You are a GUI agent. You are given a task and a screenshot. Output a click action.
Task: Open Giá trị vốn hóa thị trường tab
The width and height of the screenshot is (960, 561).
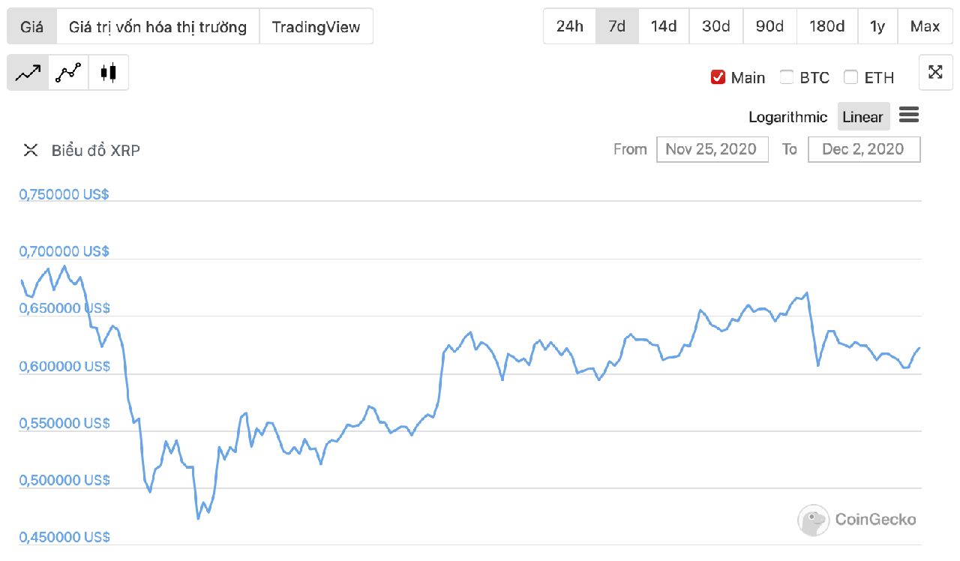(158, 27)
